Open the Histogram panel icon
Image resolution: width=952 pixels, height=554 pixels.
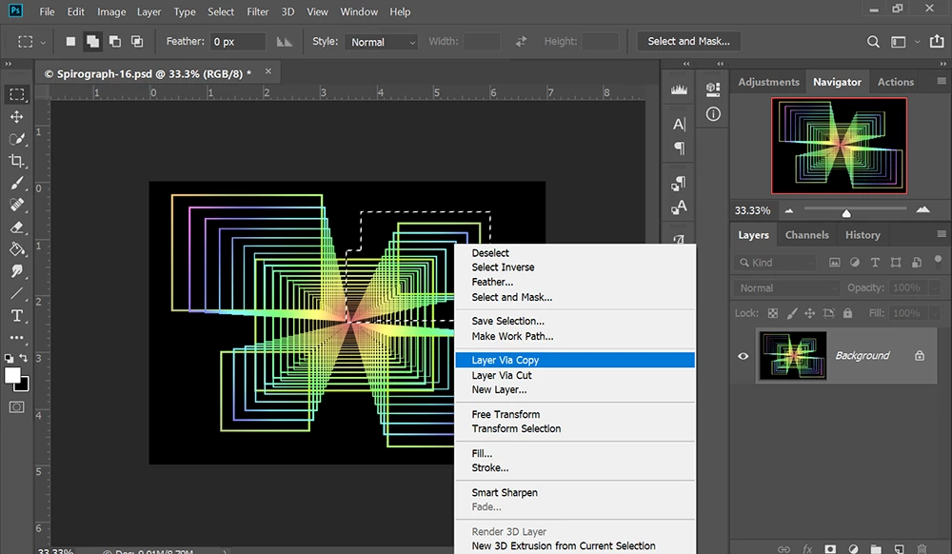(679, 89)
